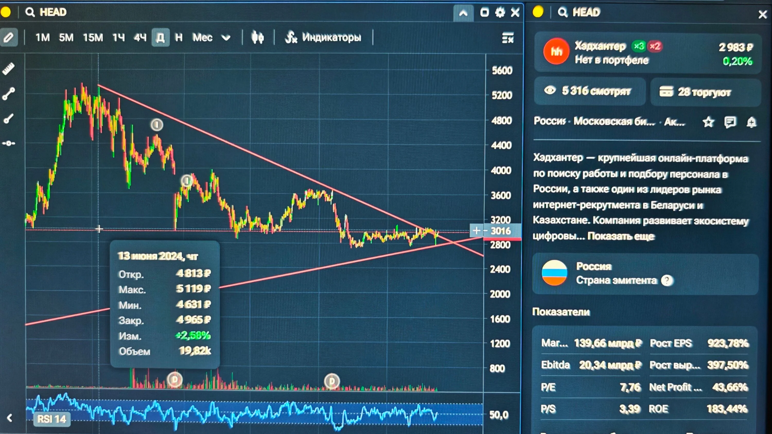Select the Н weekly timeframe

click(x=179, y=38)
